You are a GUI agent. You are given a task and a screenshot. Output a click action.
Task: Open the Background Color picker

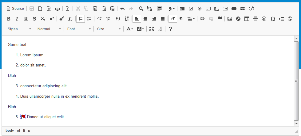point(140,29)
